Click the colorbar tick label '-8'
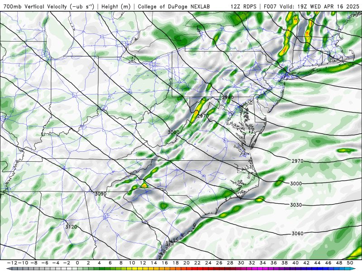Viewport: 362px width, 271px height. click(x=33, y=263)
